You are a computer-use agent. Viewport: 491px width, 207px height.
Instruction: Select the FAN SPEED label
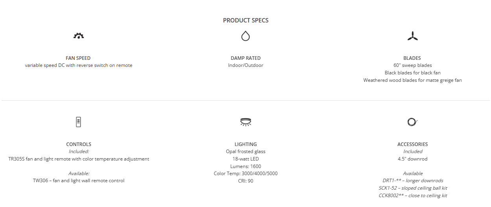(78, 58)
